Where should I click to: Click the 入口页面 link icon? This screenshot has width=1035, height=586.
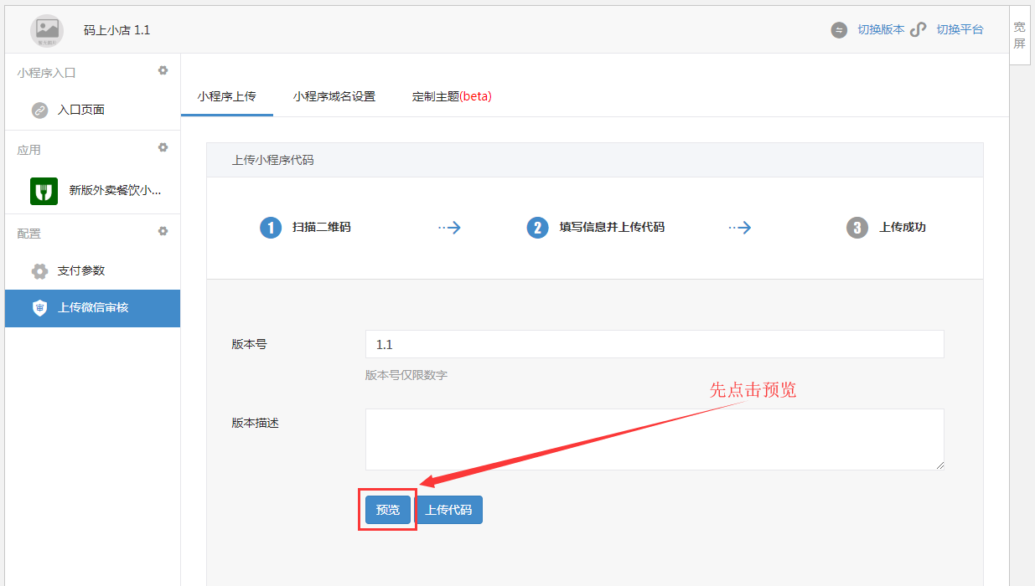(39, 111)
